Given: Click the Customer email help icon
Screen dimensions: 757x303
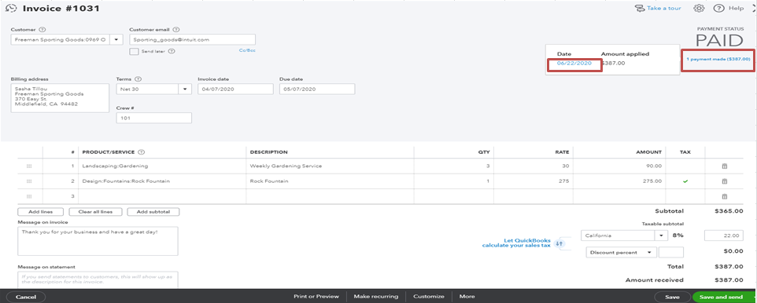Looking at the screenshot, I should pos(176,29).
